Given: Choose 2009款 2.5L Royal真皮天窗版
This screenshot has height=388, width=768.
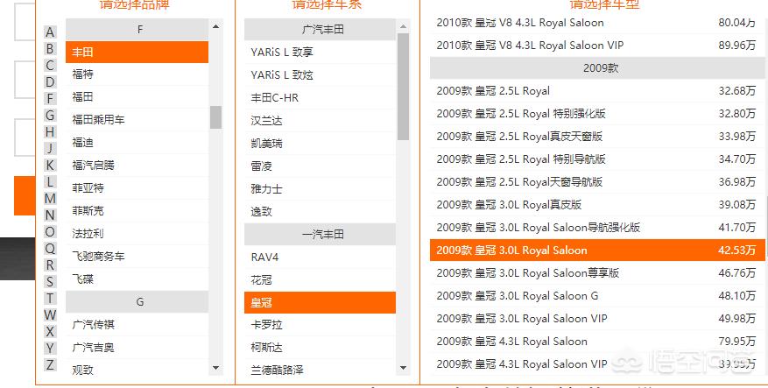Looking at the screenshot, I should tap(597, 137).
